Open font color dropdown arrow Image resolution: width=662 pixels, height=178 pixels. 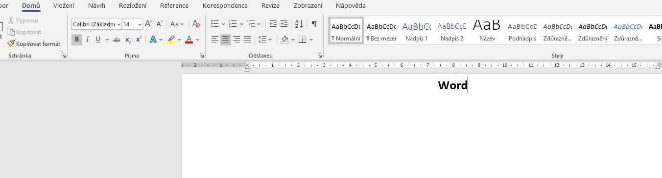tap(197, 40)
